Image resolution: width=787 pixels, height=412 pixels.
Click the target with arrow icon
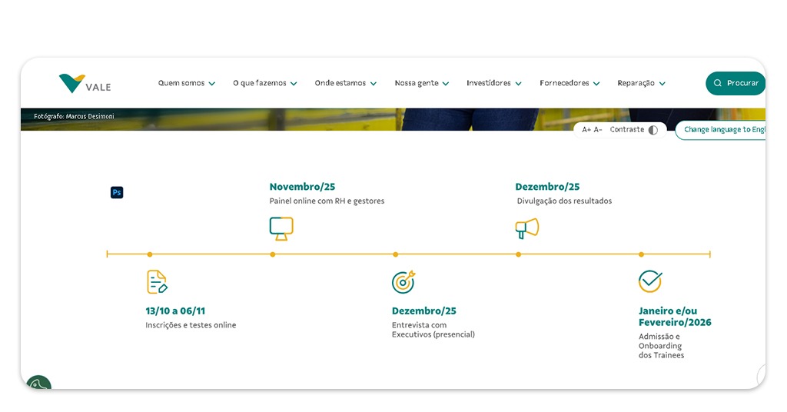(x=403, y=282)
